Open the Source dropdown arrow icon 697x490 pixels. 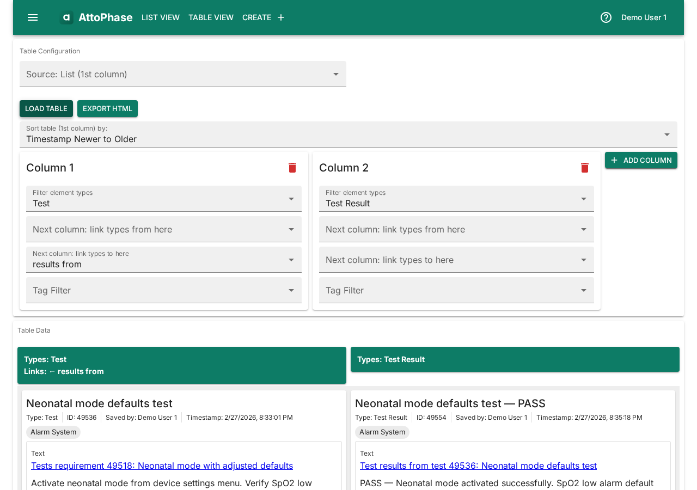click(x=336, y=74)
